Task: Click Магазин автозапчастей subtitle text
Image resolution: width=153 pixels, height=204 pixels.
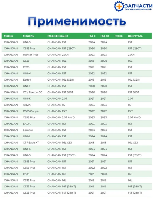Action: click(138, 9)
